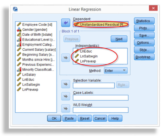Click the Months since Hire scale icon

tap(19, 59)
